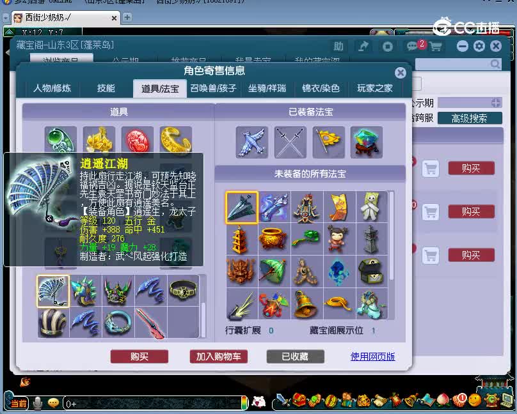Screen dimensions: 517x414
Task: Toggle the microphone voice icon
Action: click(x=38, y=402)
